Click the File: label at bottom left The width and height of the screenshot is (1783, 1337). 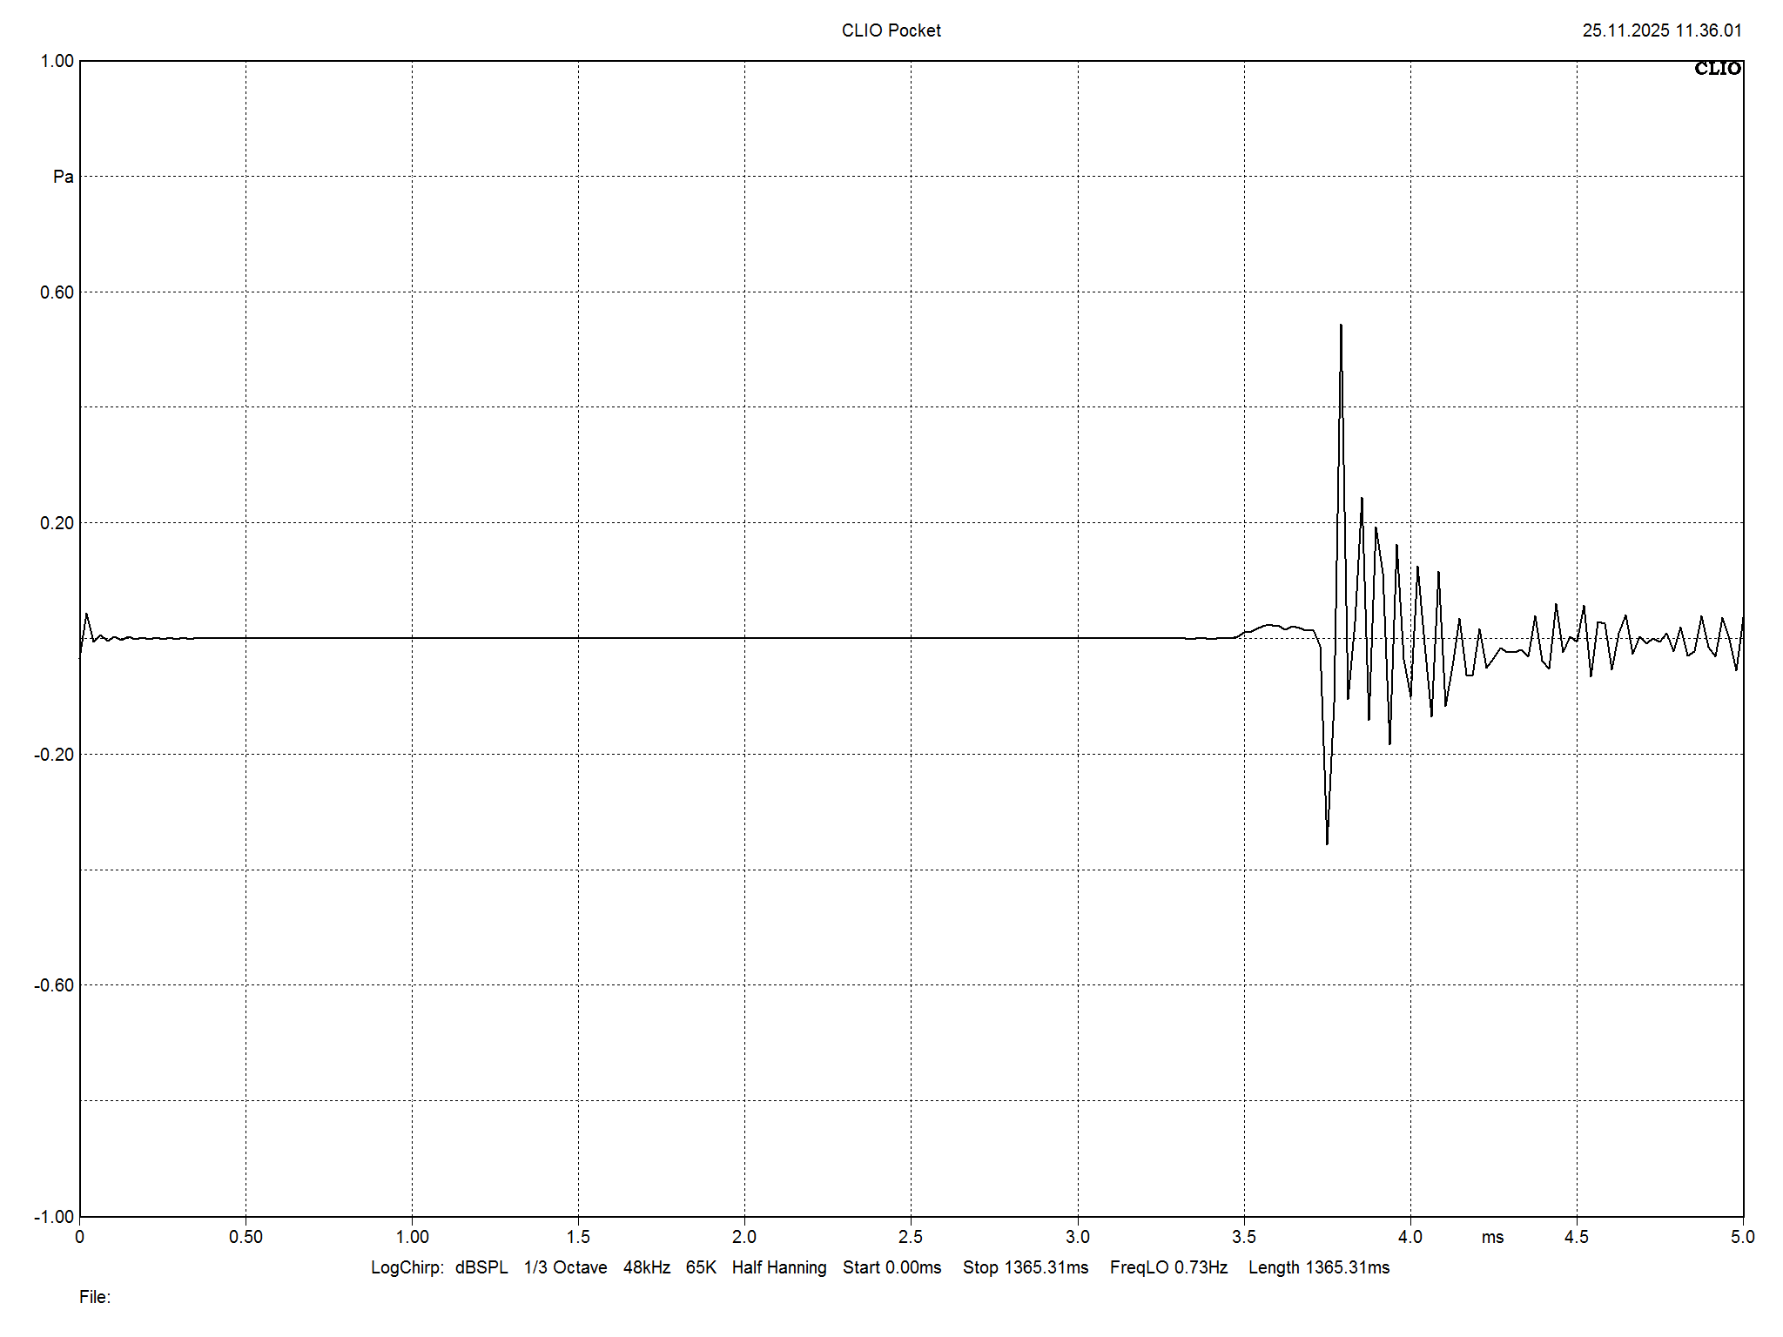coord(95,1297)
